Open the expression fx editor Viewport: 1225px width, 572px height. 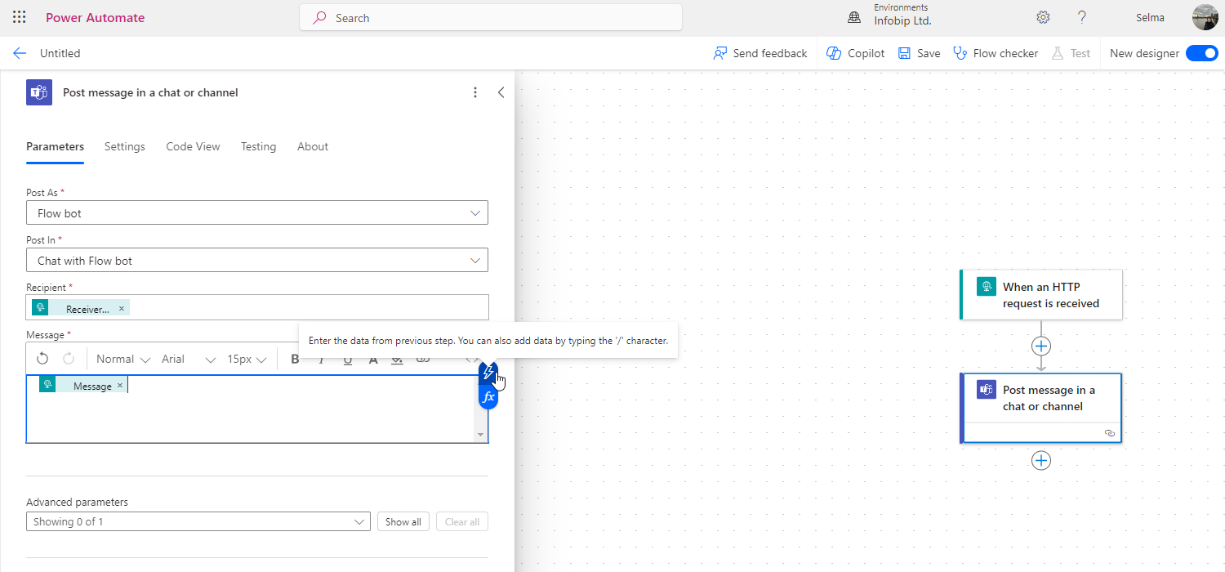pyautogui.click(x=488, y=397)
